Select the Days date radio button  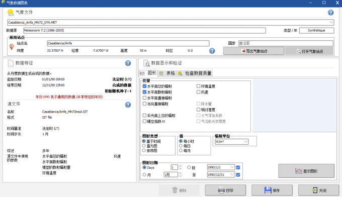[x=144, y=167]
